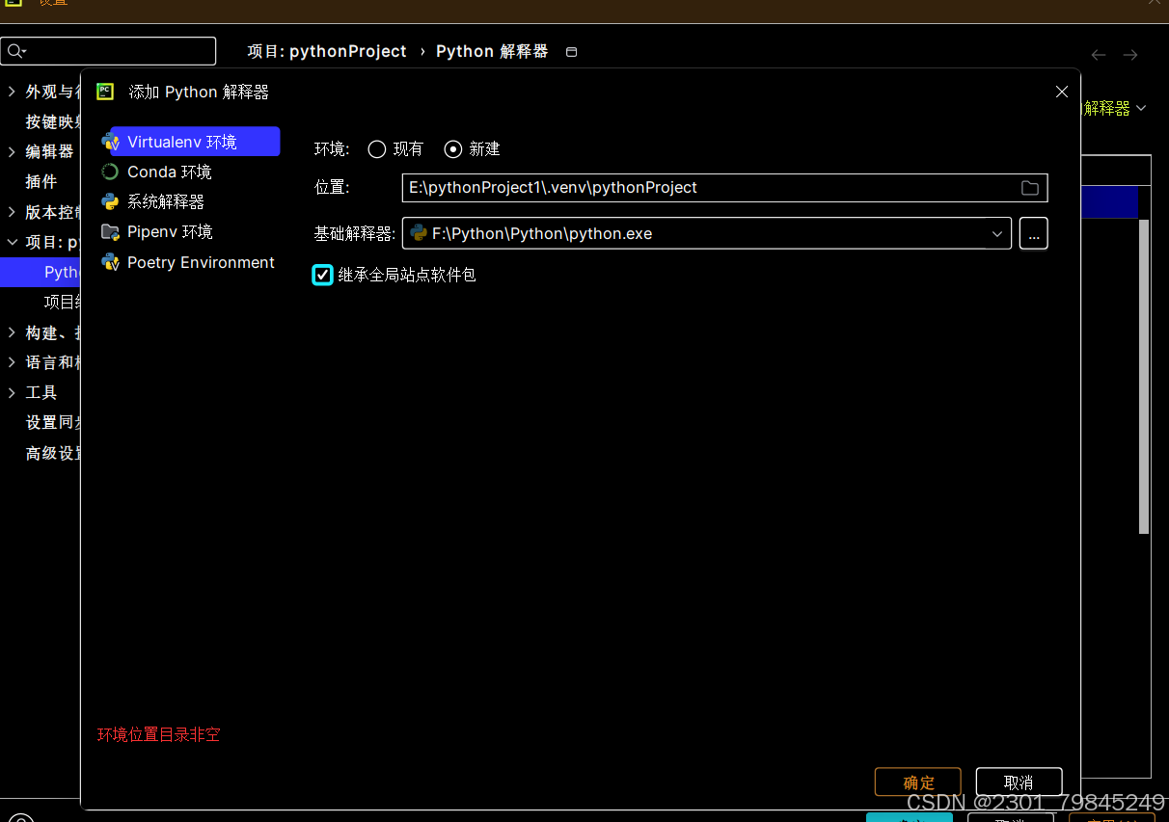Close the 添加 Python 解释器 dialog

(x=1062, y=92)
